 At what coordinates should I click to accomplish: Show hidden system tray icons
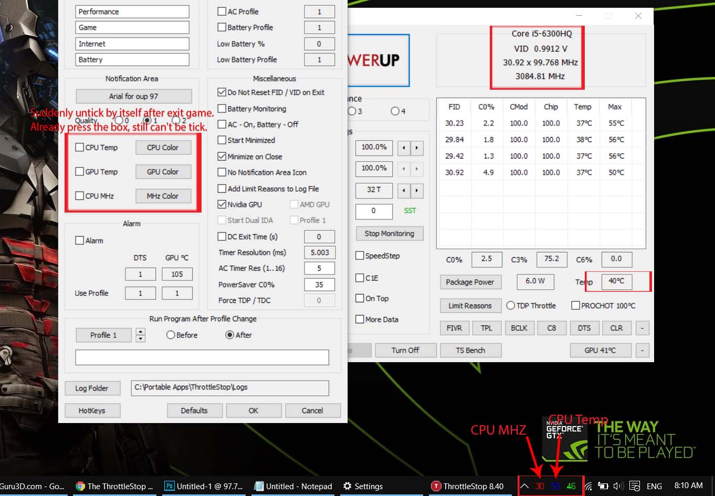pos(524,486)
